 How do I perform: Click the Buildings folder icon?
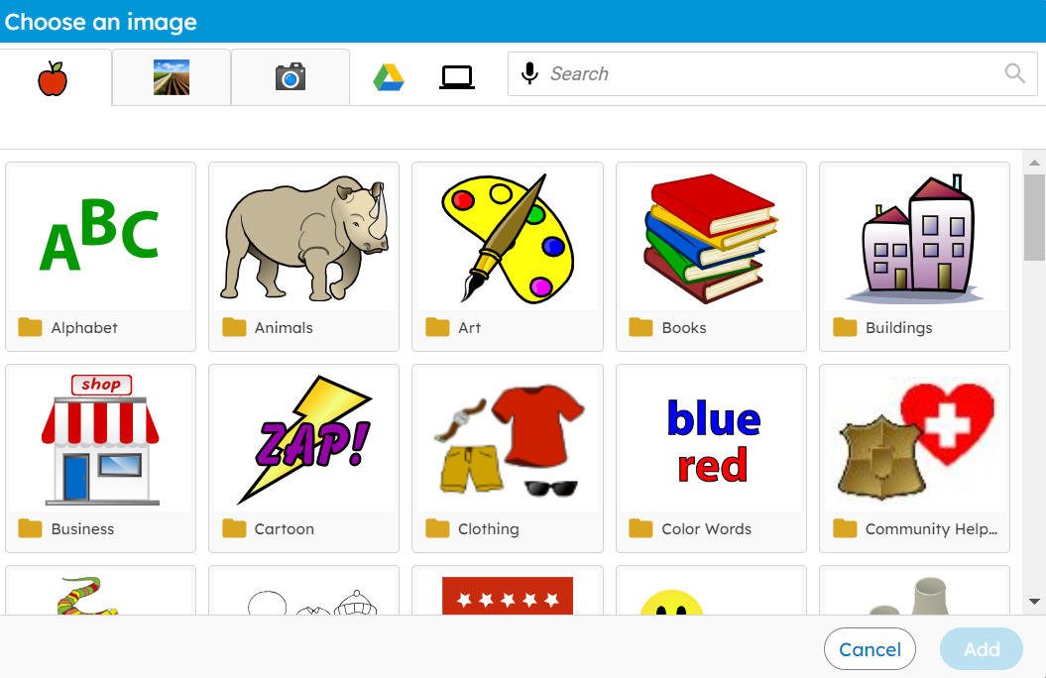pos(845,327)
